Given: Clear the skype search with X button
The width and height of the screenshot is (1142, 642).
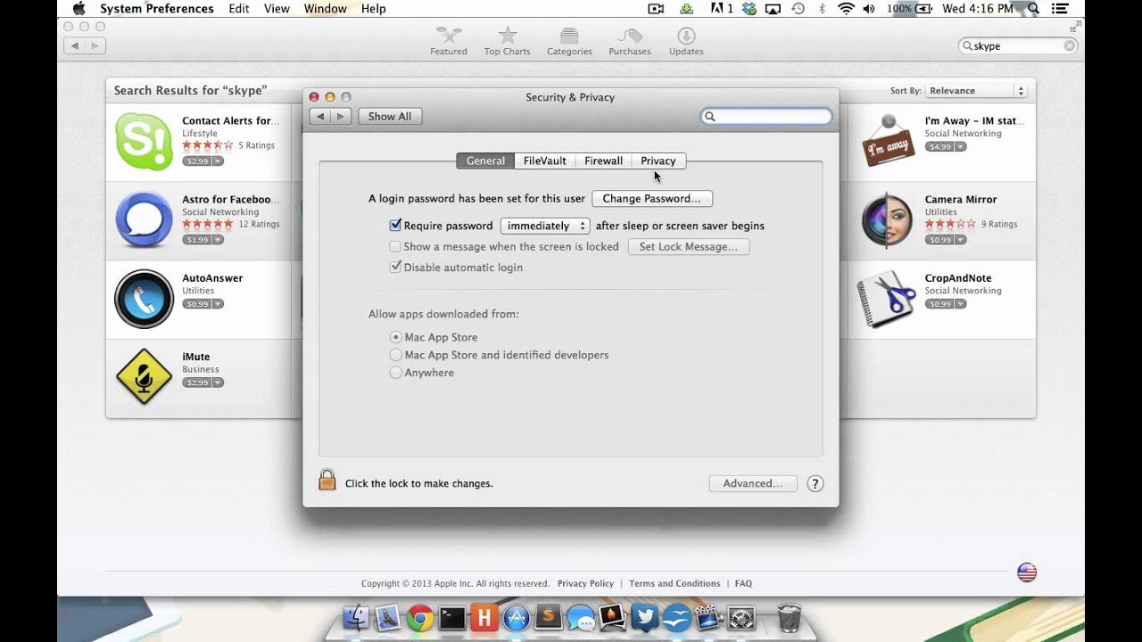Looking at the screenshot, I should 1070,45.
